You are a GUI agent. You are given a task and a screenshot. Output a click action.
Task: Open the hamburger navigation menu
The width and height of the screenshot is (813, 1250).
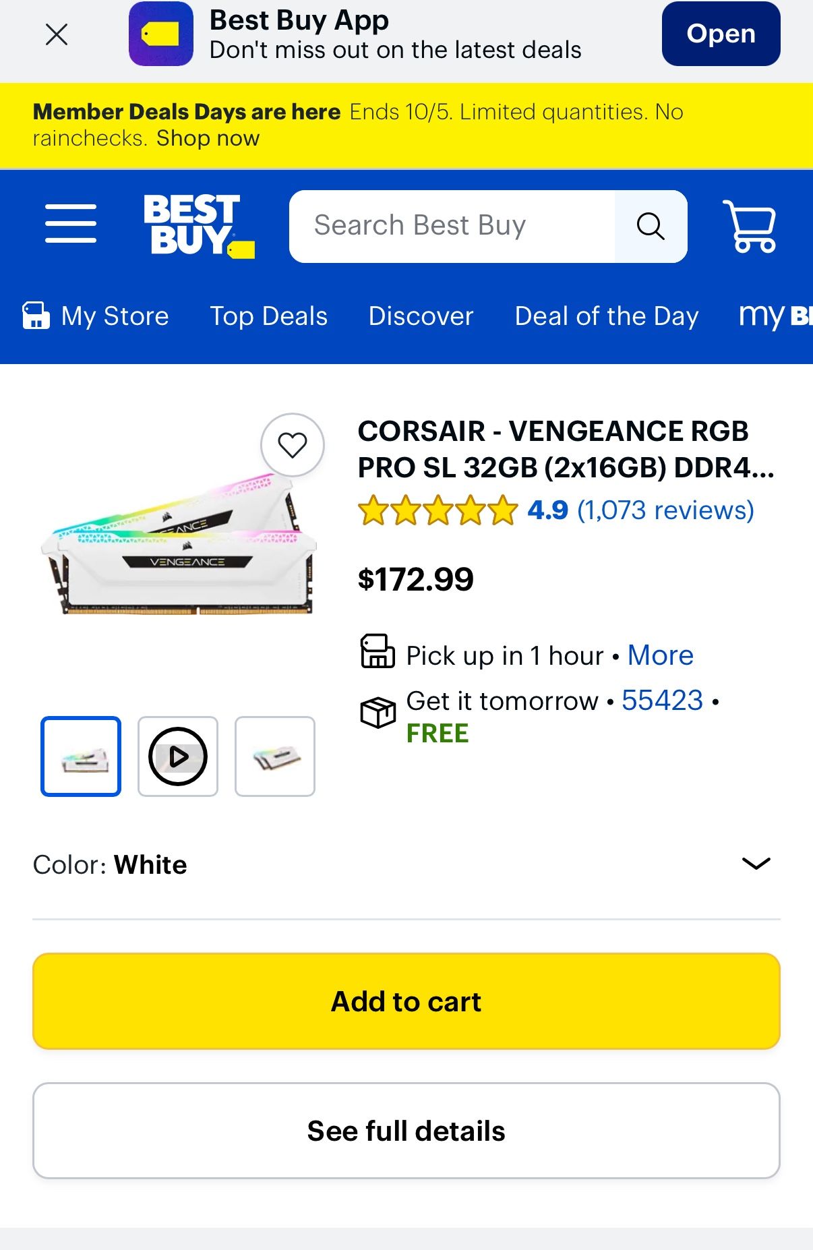pyautogui.click(x=71, y=224)
